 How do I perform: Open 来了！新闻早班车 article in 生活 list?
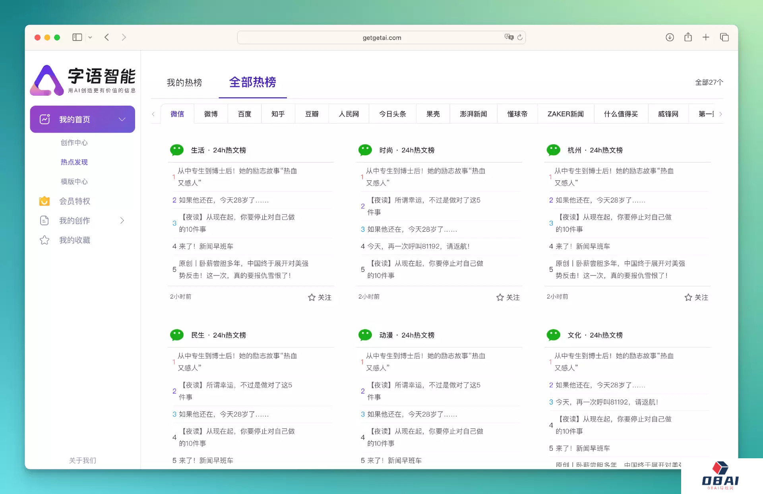tap(206, 246)
